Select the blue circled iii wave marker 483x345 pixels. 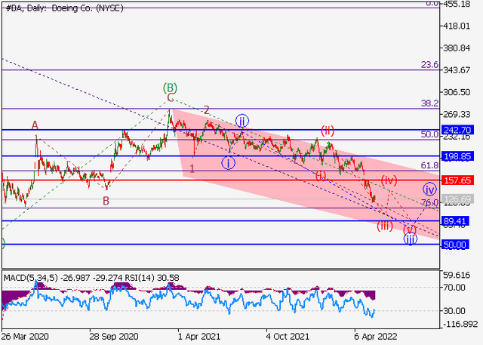coord(411,239)
